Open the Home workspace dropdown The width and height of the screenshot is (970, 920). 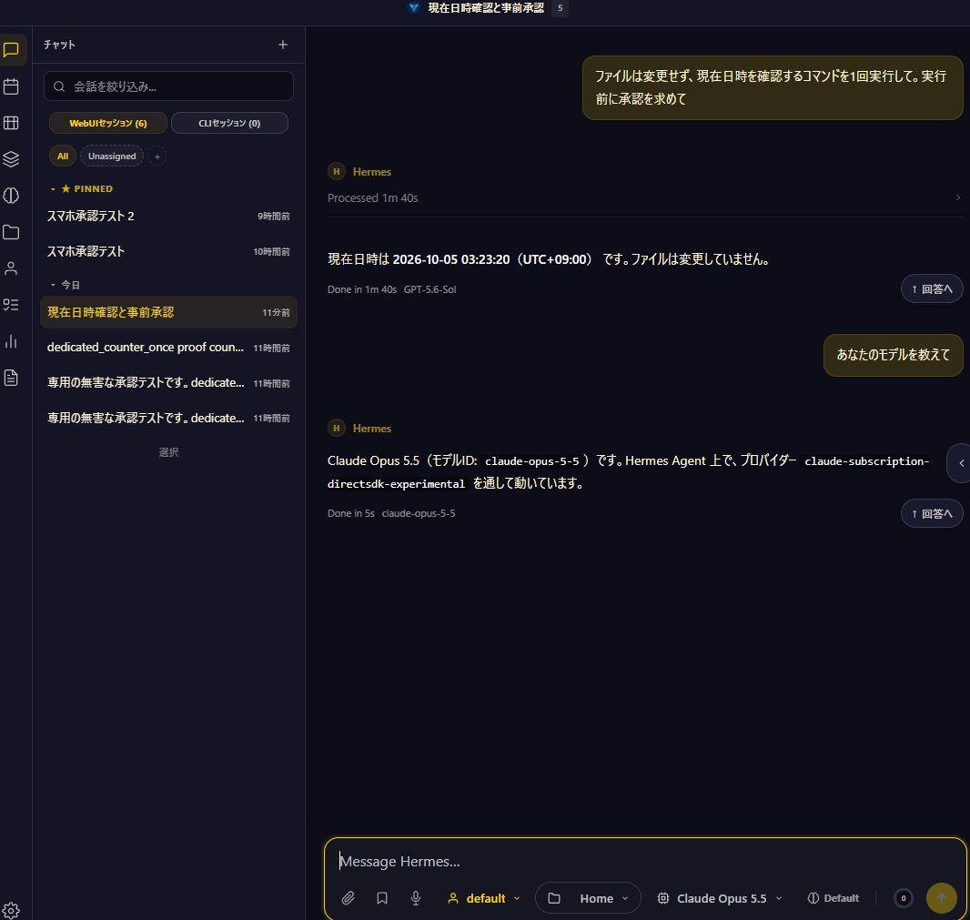tap(588, 898)
